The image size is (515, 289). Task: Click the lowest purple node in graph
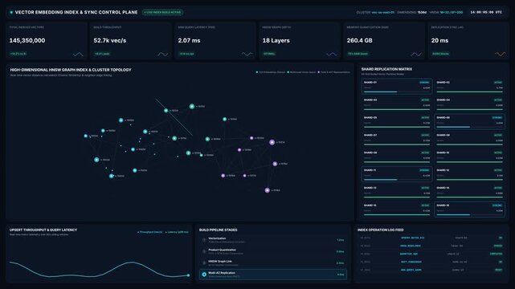tap(268, 190)
